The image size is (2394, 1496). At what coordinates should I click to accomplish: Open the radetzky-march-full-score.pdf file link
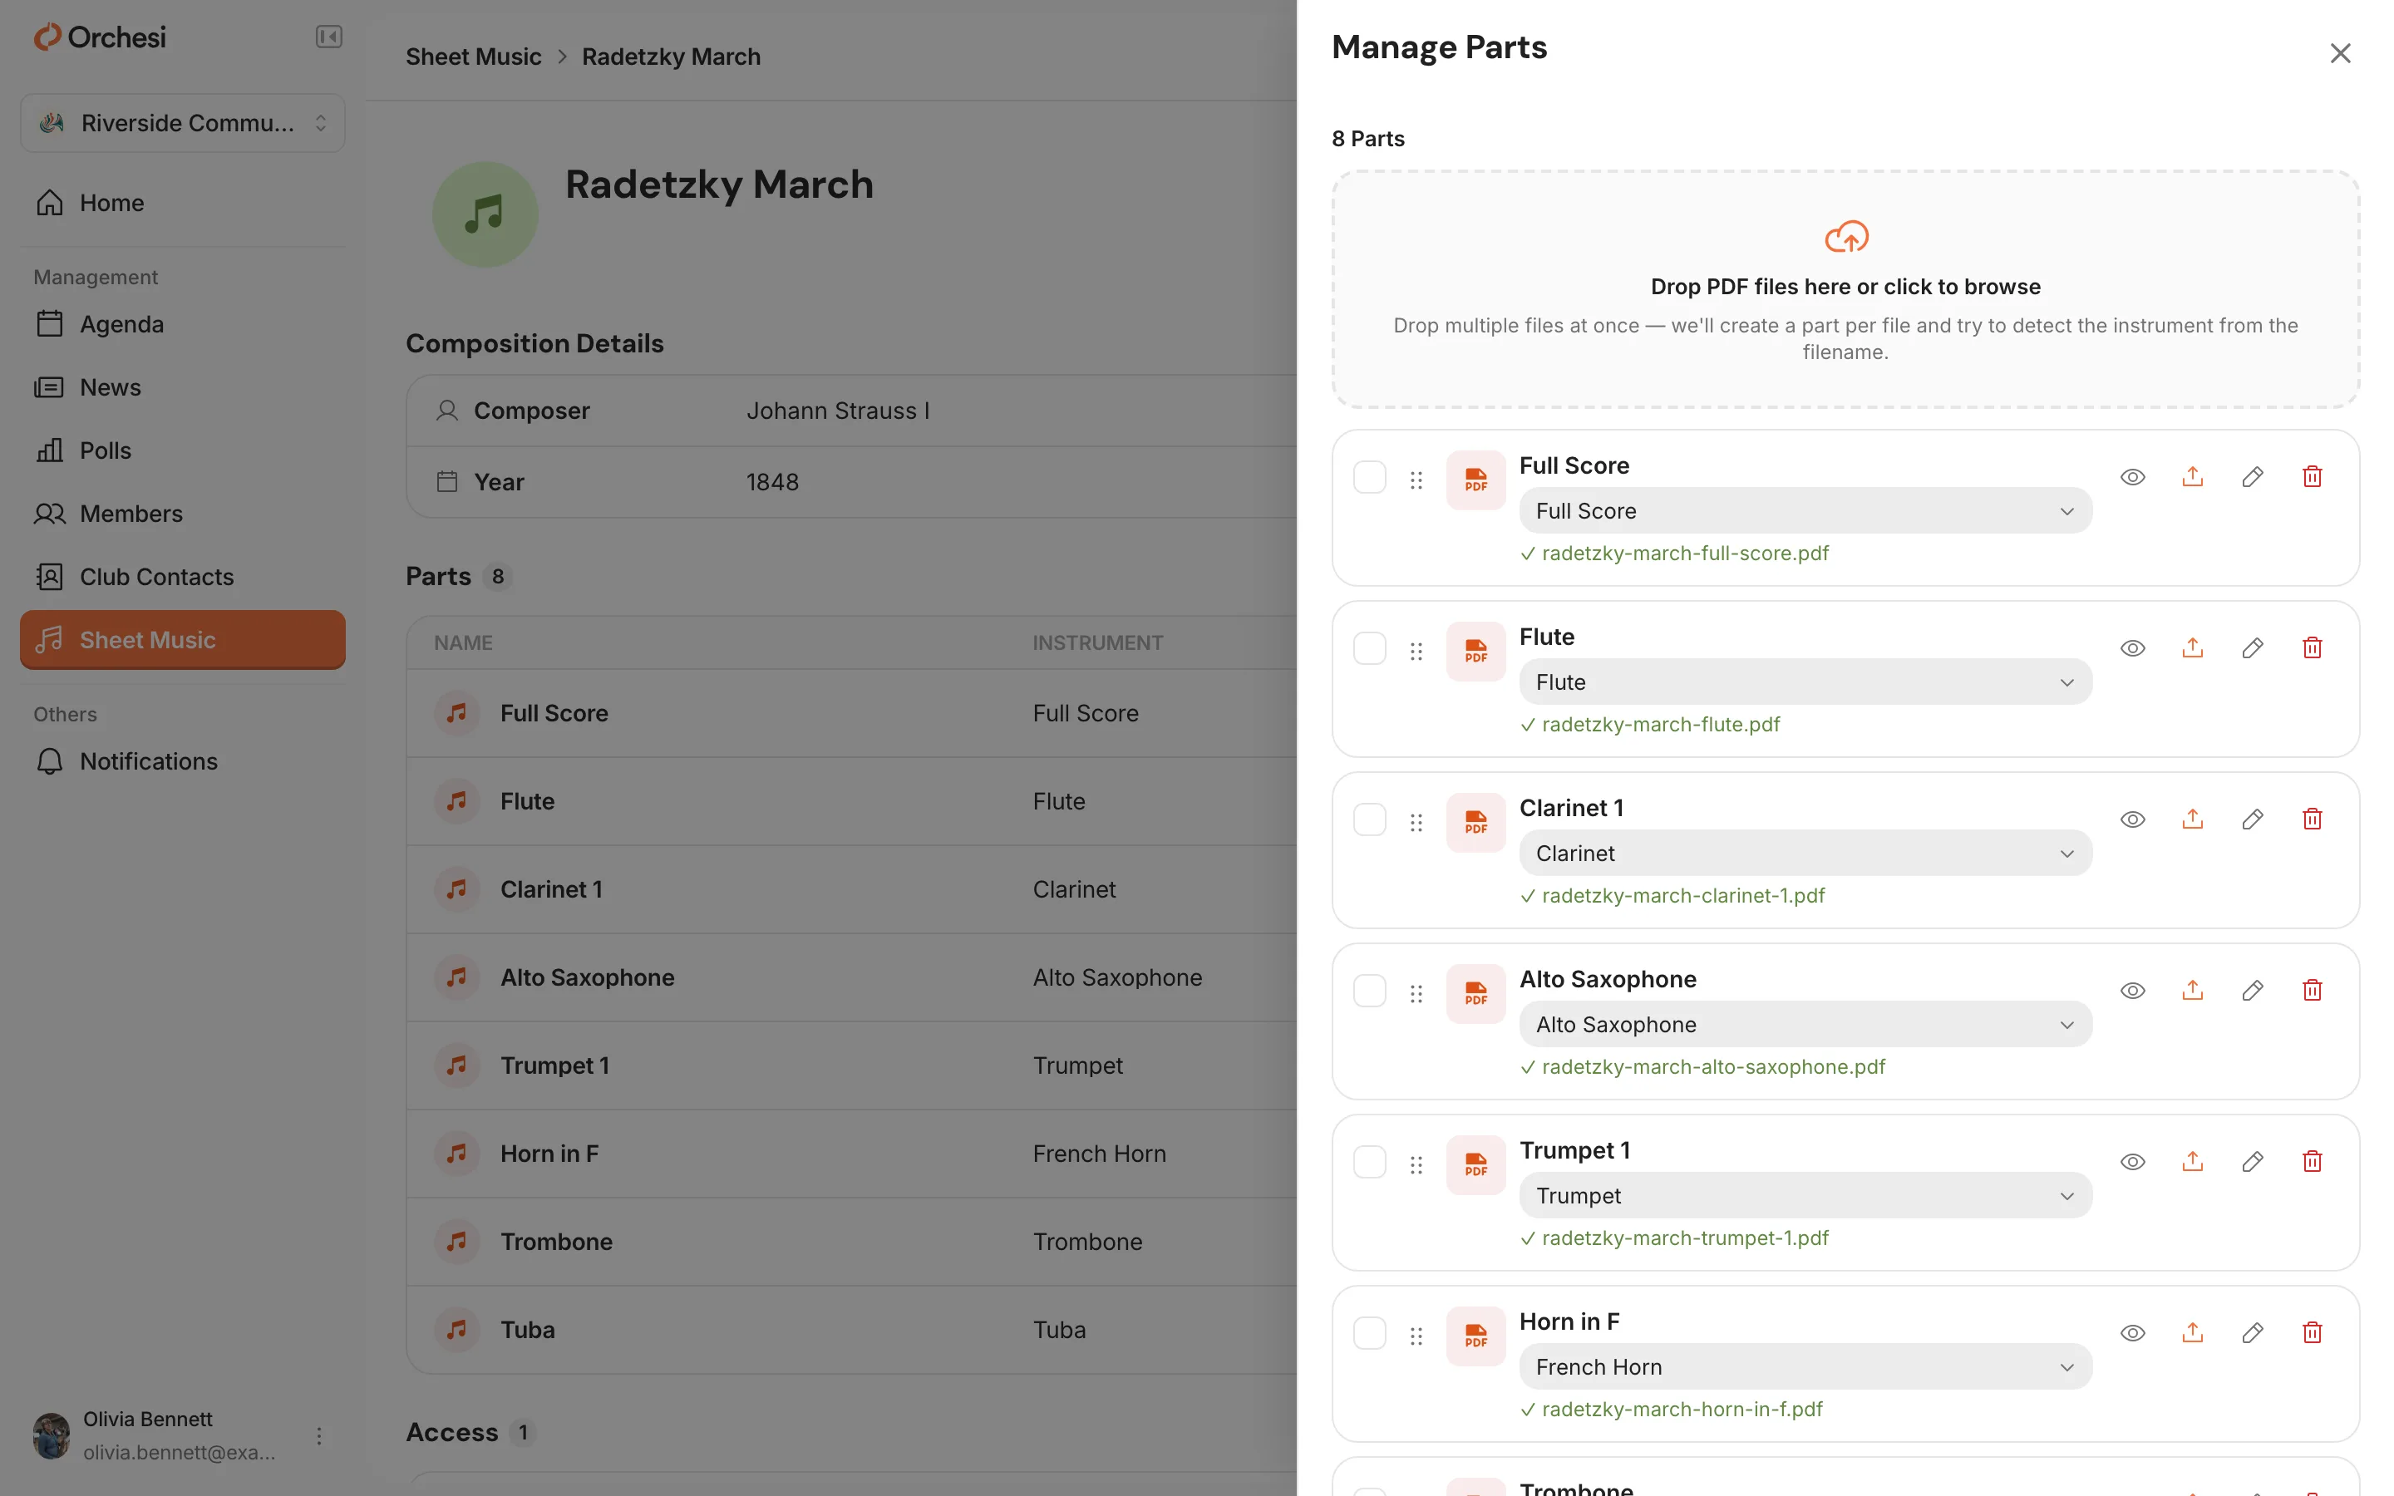[x=1685, y=553]
